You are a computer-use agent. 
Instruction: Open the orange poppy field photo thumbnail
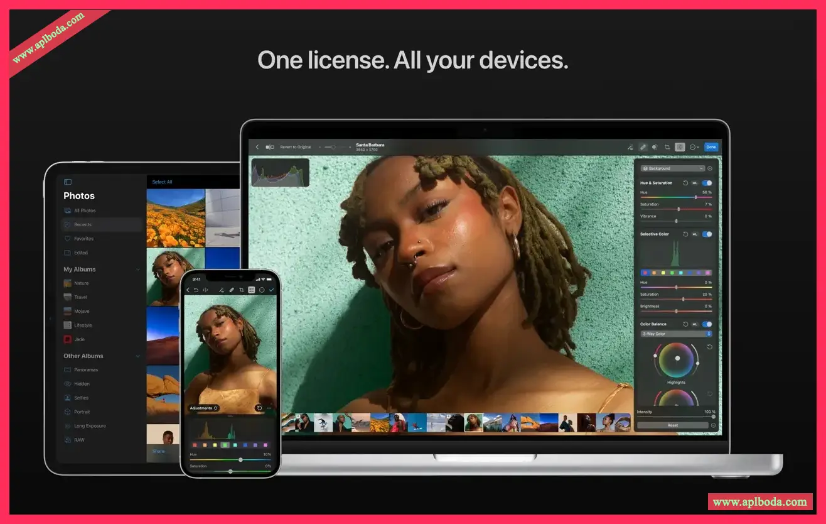[x=176, y=217]
